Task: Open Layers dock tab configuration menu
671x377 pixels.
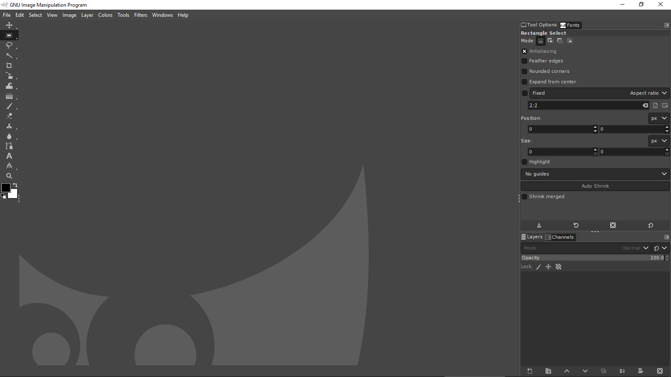Action: [x=667, y=237]
